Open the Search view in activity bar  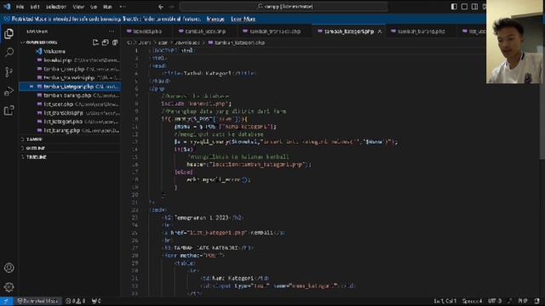coord(9,53)
